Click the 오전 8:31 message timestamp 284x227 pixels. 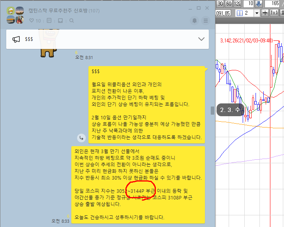point(84,58)
